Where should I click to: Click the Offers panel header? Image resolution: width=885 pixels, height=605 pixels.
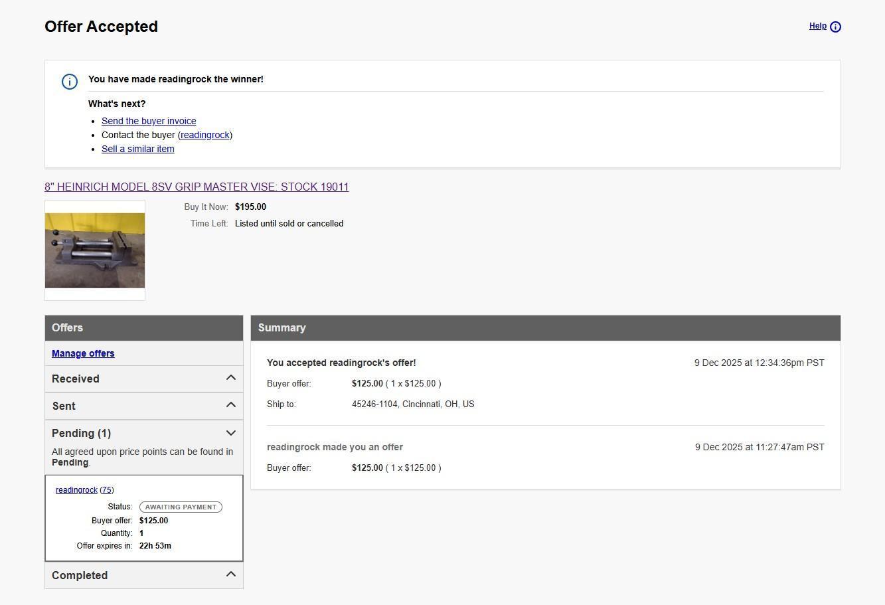click(x=143, y=328)
